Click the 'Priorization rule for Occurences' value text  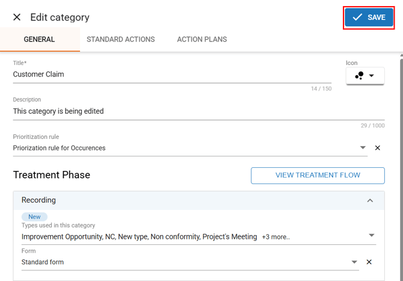[59, 148]
